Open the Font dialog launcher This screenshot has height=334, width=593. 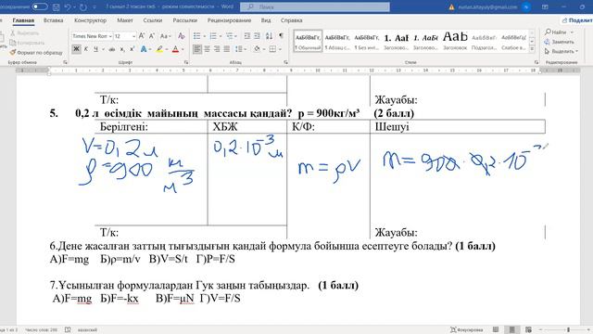coord(186,62)
